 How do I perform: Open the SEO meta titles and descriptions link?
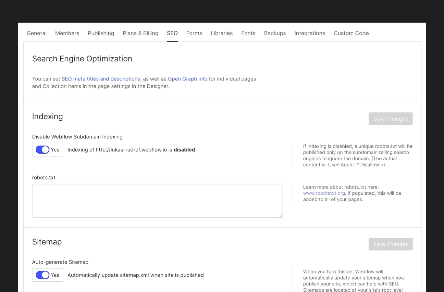pos(101,79)
